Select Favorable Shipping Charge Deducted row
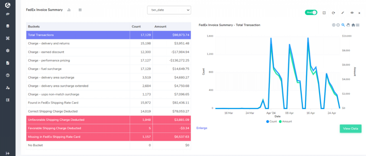The width and height of the screenshot is (366, 156). (x=109, y=128)
